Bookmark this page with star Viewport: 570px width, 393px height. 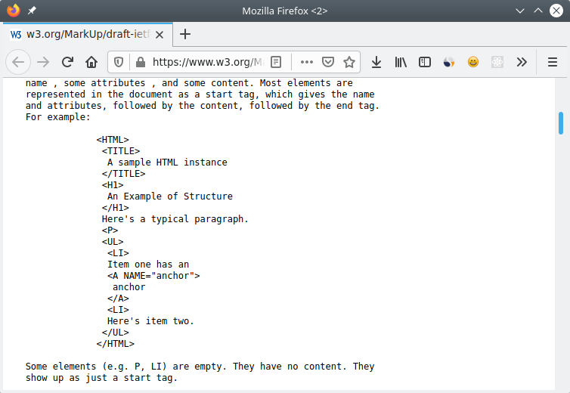click(349, 62)
